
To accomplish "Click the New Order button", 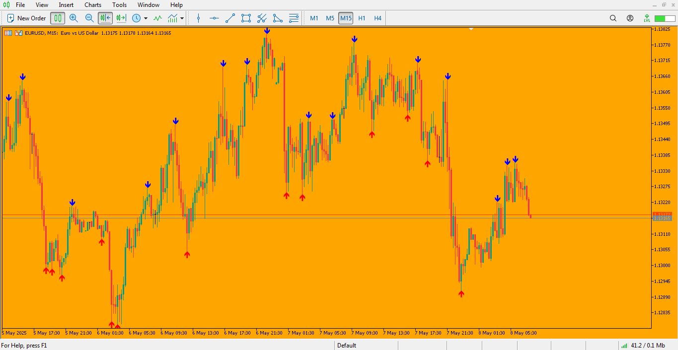I will [27, 18].
